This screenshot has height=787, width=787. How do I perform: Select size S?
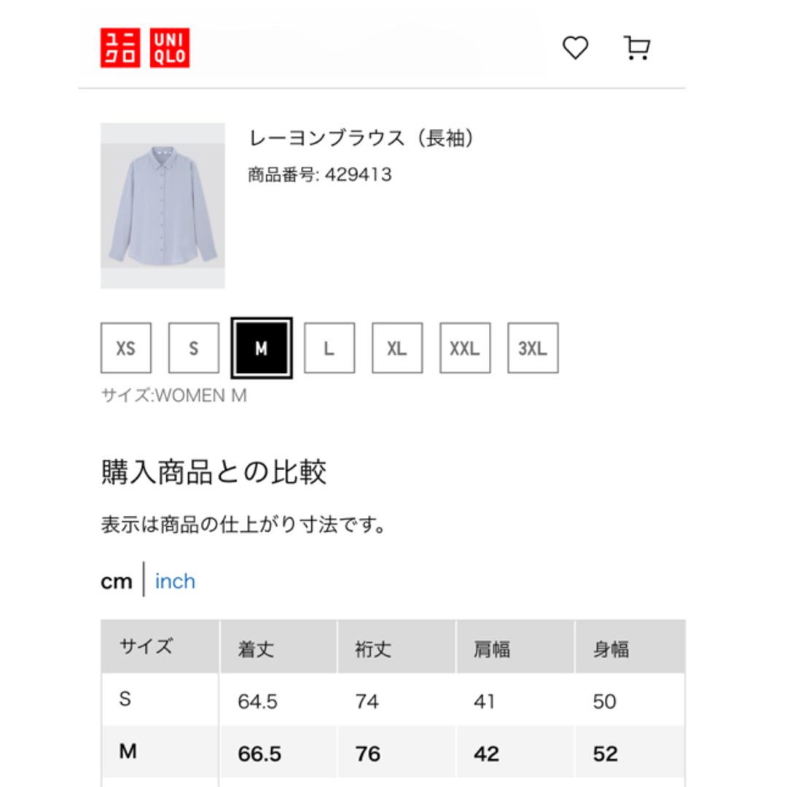click(x=194, y=348)
